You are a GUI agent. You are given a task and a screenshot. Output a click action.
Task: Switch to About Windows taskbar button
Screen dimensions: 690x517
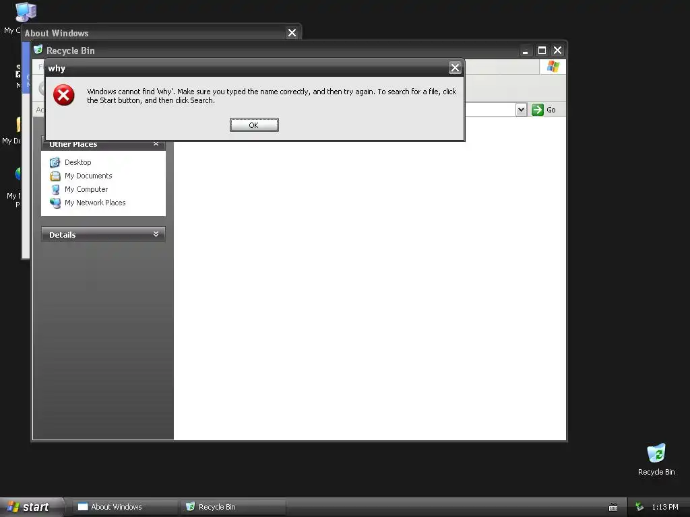point(125,507)
